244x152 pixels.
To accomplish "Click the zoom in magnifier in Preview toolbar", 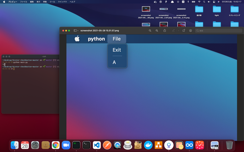I will [157, 31].
